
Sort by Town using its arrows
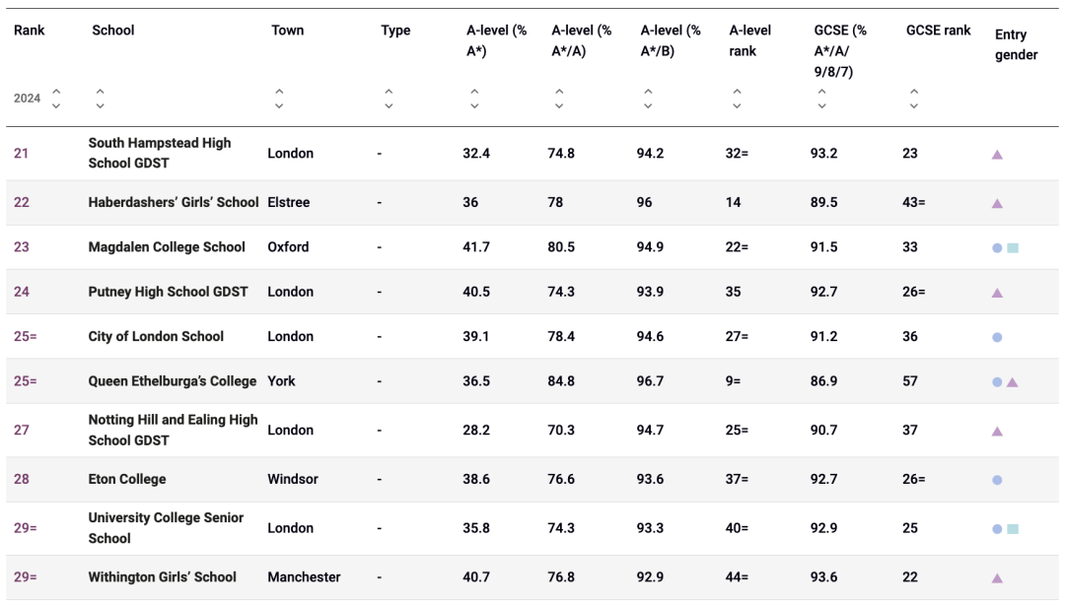279,99
